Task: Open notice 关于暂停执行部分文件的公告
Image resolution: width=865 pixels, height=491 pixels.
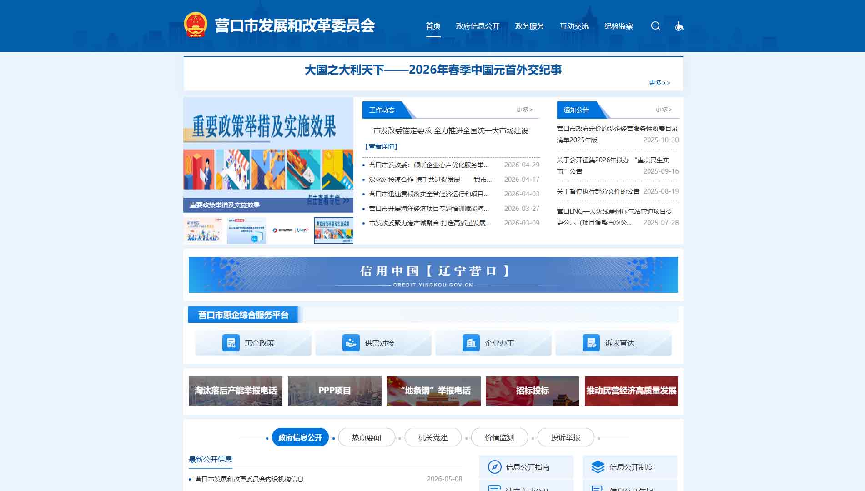Action: 598,191
